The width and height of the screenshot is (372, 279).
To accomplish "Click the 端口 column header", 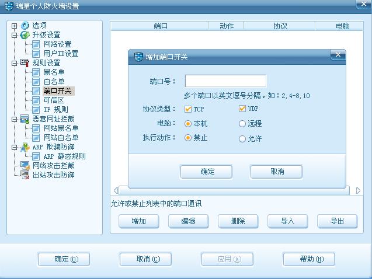I will 159,26.
